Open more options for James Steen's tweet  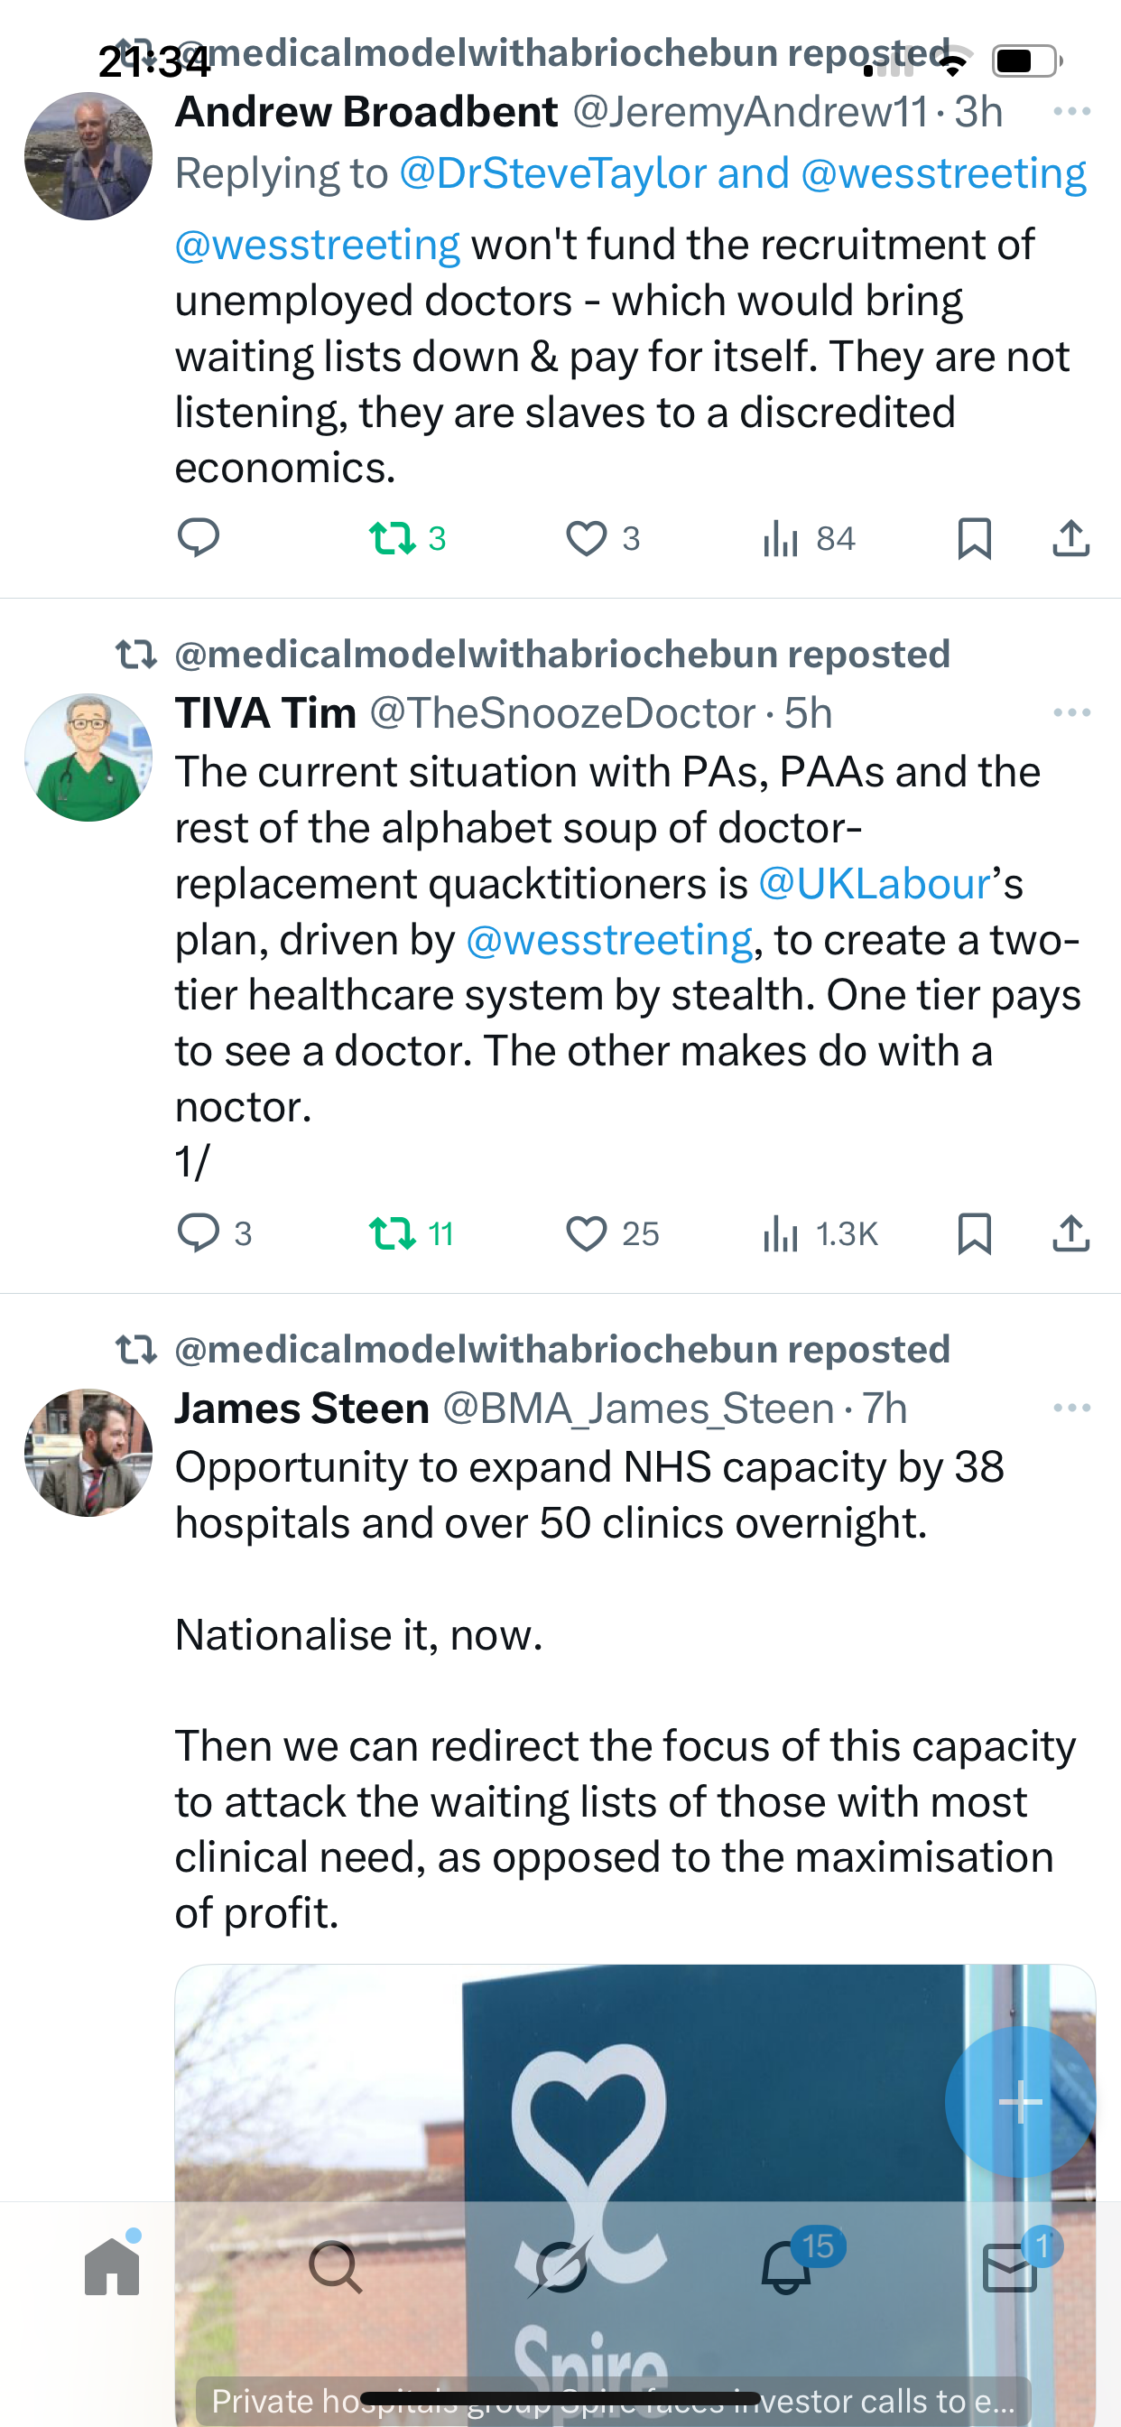(1071, 1409)
